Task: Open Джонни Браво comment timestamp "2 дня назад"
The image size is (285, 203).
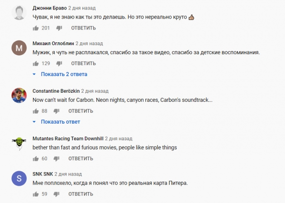Action: (x=82, y=8)
